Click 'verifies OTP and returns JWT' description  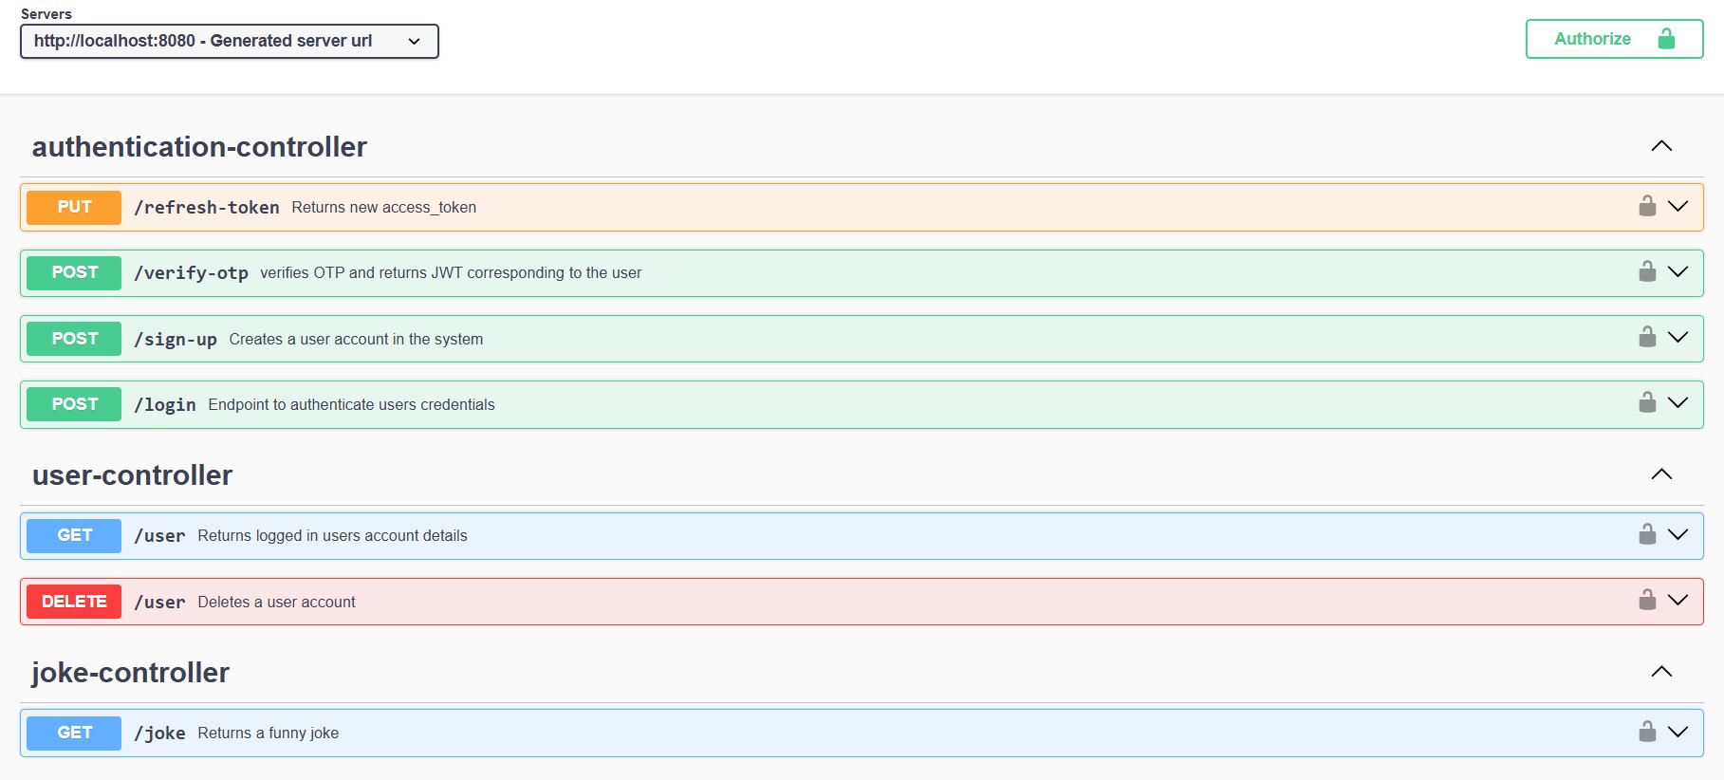451,273
